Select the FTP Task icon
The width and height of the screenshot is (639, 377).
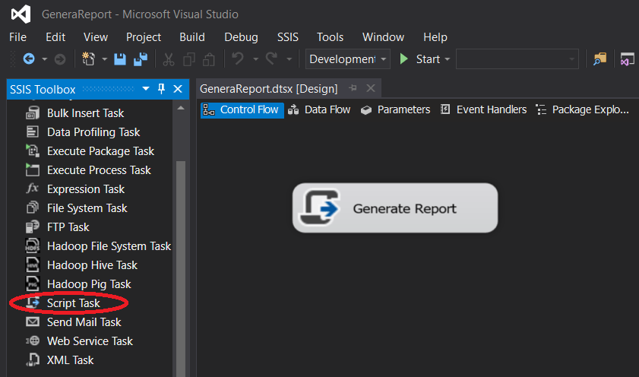coord(33,227)
